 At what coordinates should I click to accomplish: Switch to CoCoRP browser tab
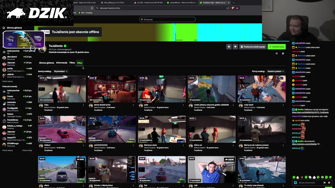[149, 3]
